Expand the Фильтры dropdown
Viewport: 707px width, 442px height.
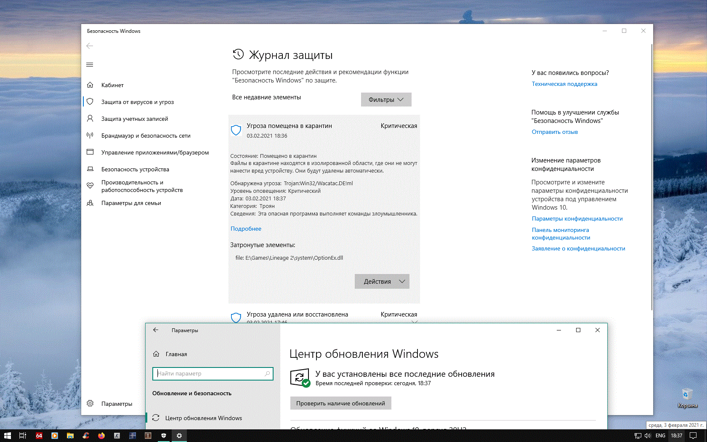[386, 100]
